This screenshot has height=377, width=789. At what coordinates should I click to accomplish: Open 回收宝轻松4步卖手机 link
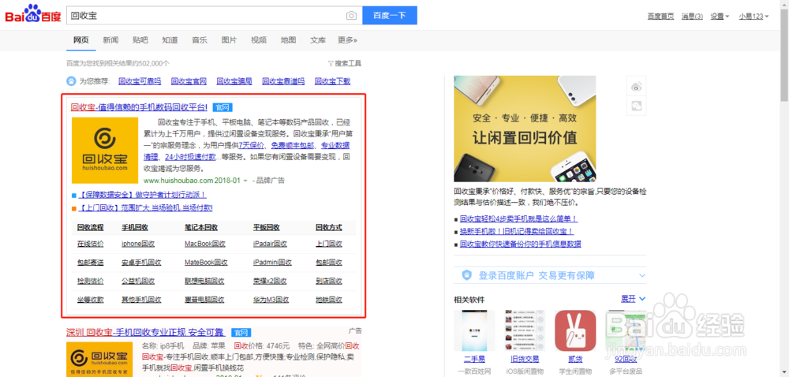518,219
